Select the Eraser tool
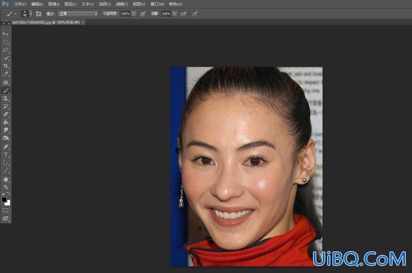Viewport: 412px width, 273px height. coord(6,115)
